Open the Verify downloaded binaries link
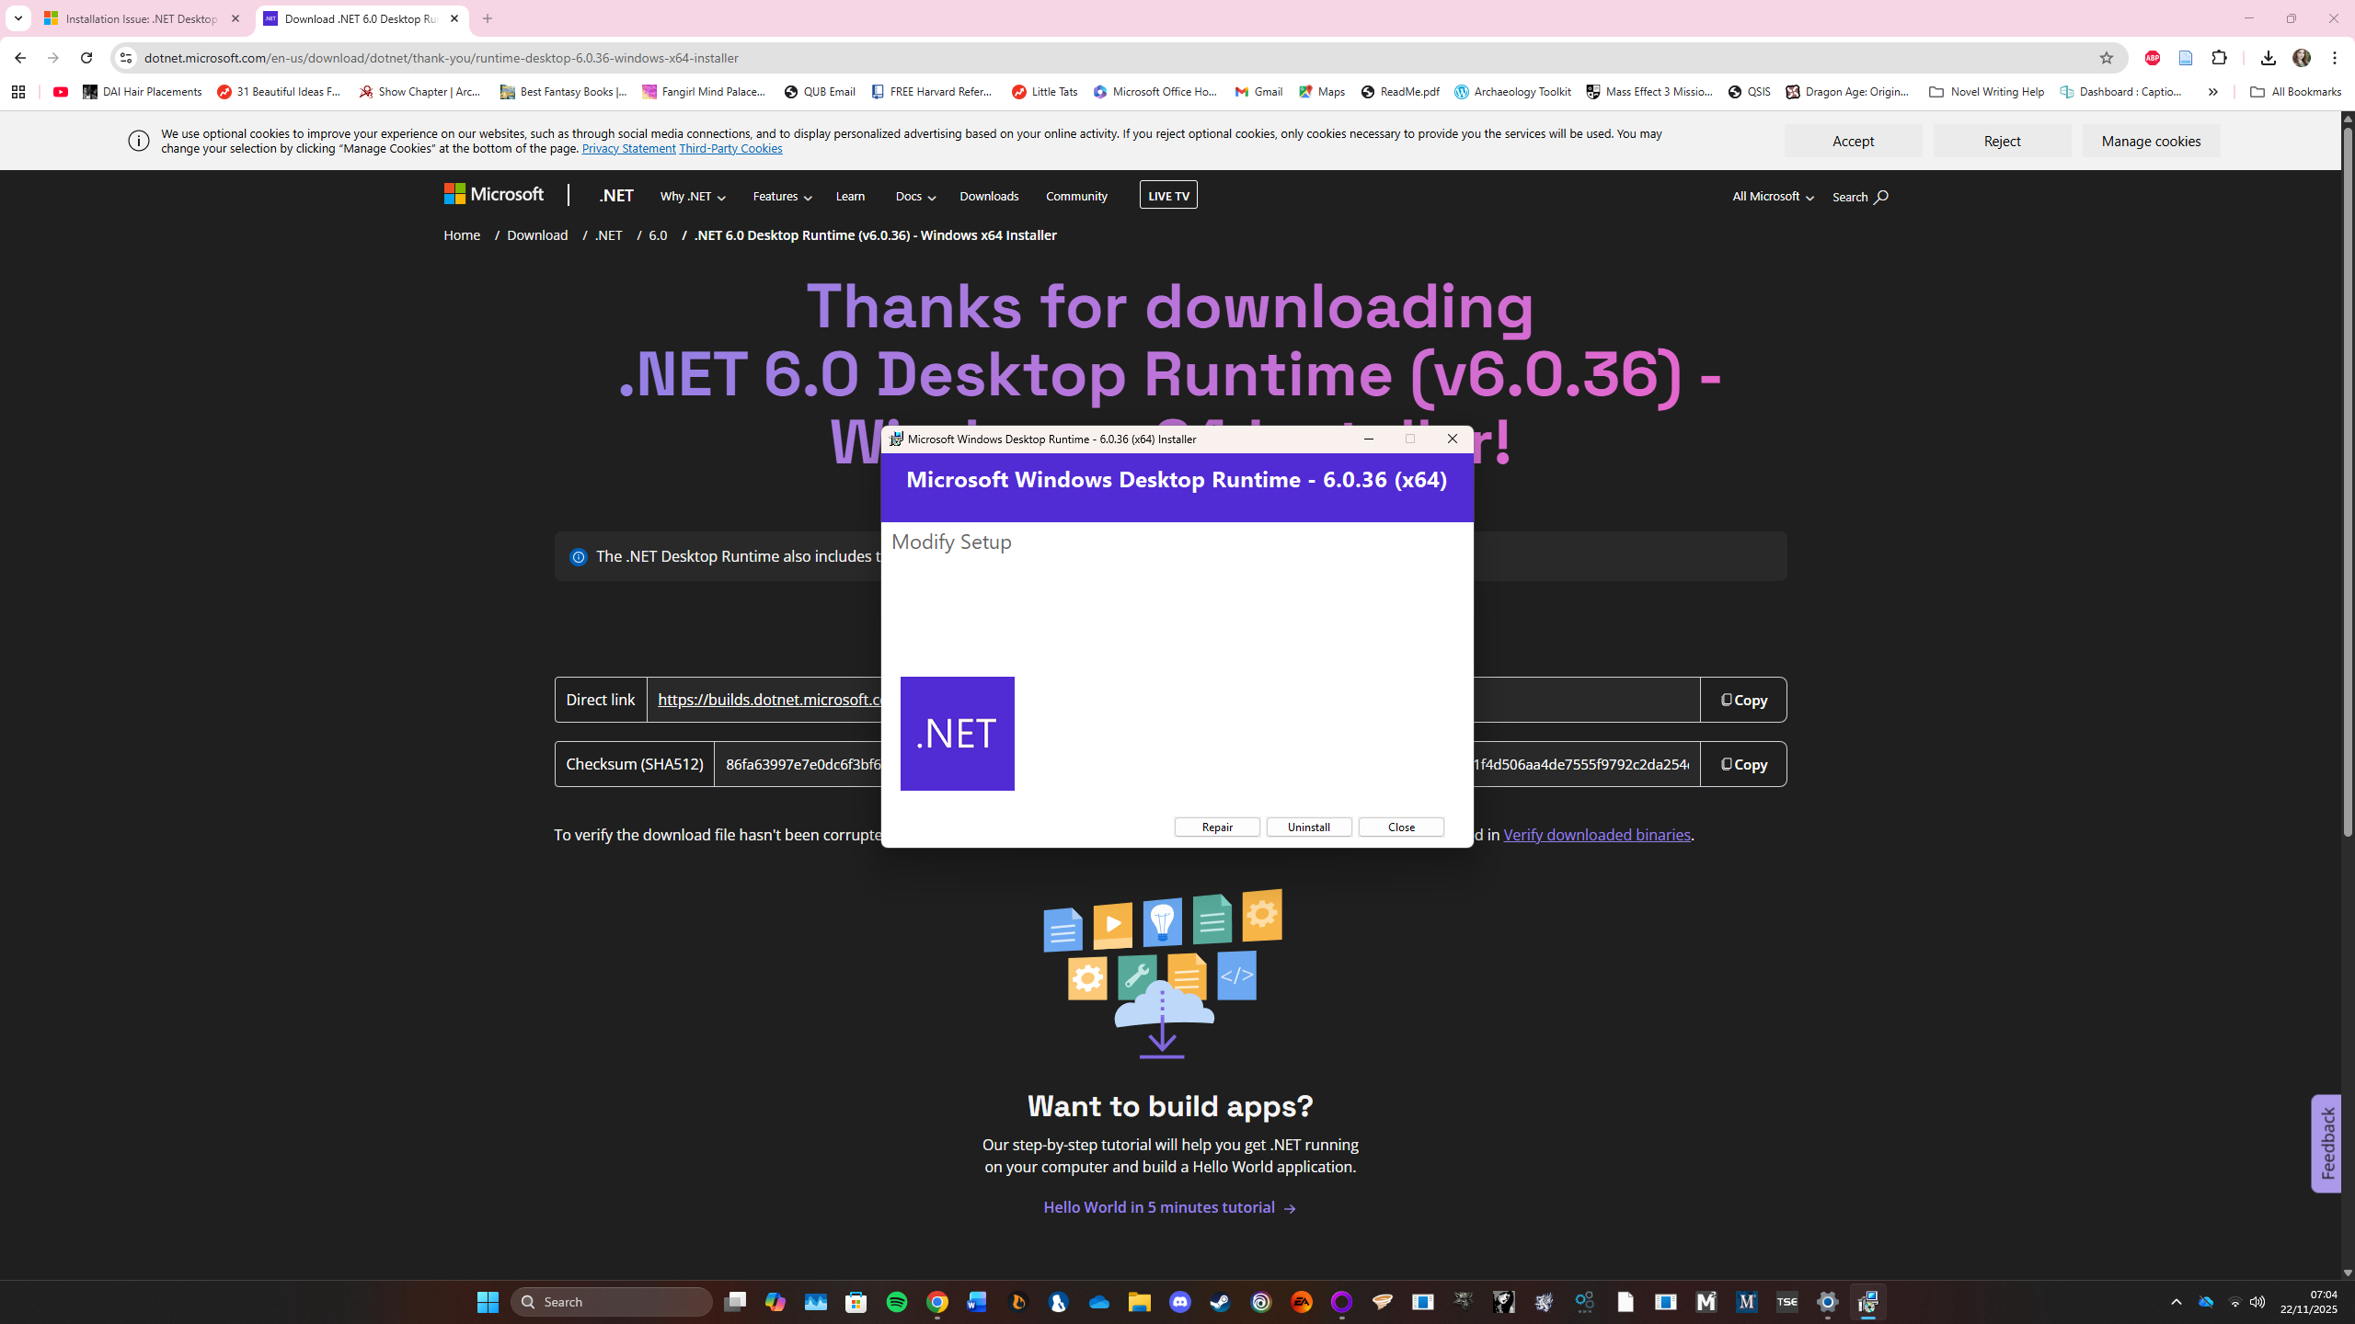Viewport: 2355px width, 1324px height. click(x=1596, y=835)
